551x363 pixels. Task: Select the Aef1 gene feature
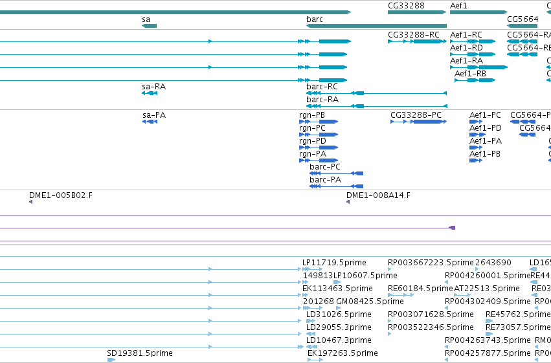coord(478,12)
